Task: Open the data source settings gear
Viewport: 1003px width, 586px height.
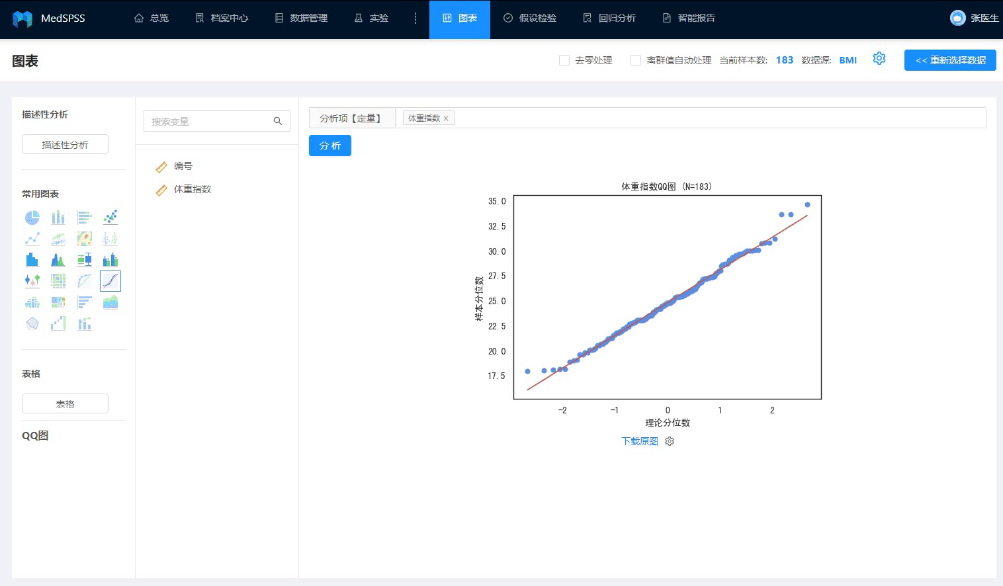Action: (x=879, y=59)
